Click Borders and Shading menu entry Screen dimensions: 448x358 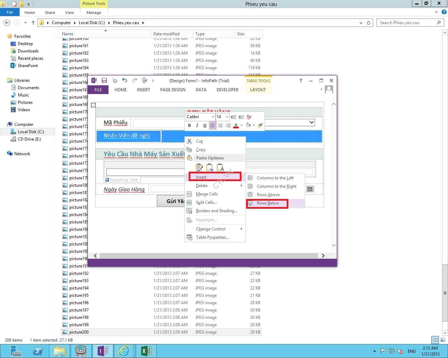coord(216,211)
